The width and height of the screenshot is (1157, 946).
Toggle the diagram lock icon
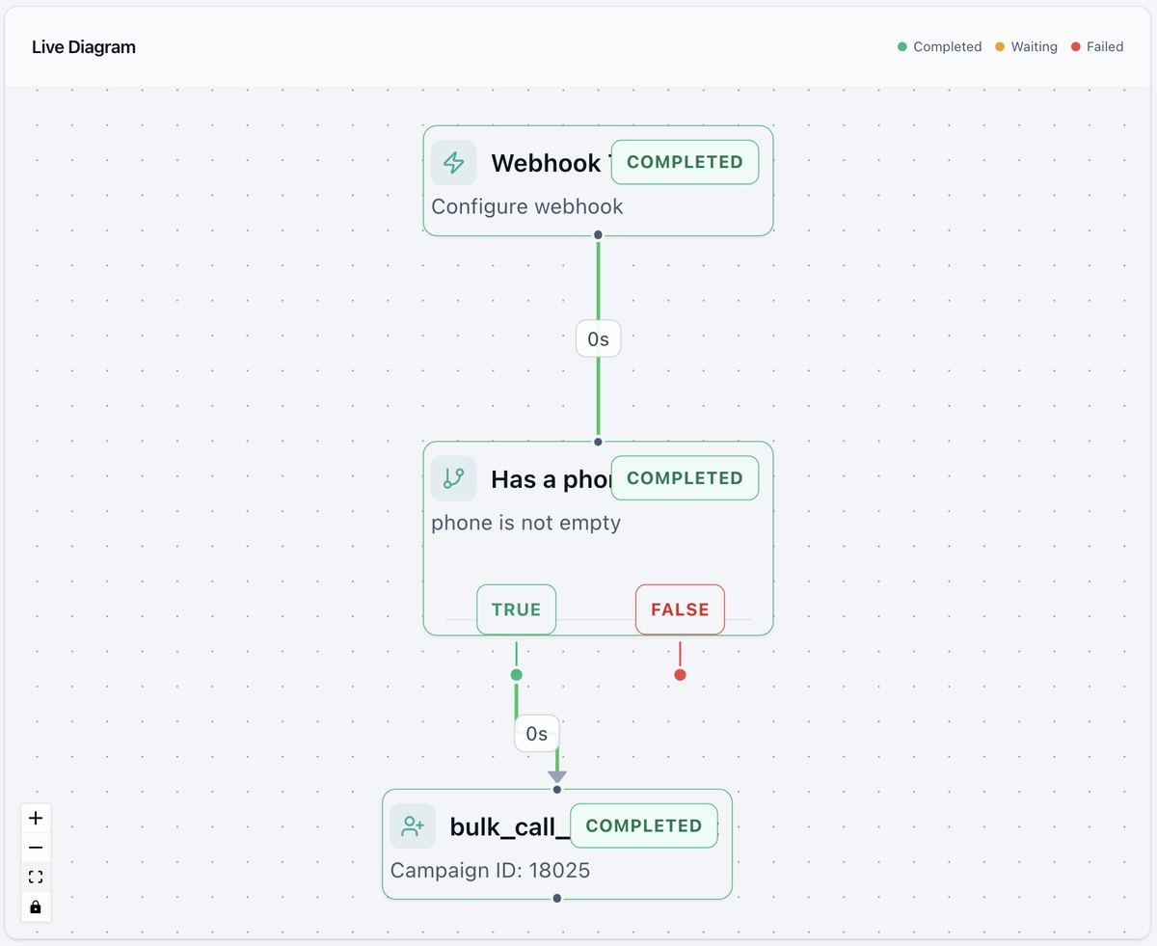pos(36,907)
